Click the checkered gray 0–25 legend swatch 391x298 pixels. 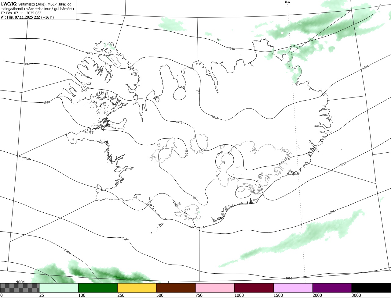point(20,288)
